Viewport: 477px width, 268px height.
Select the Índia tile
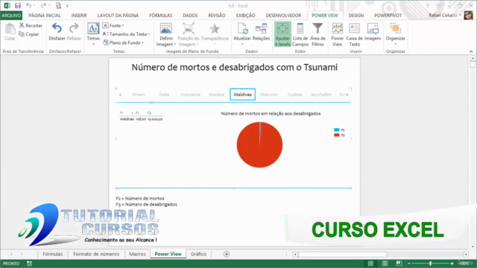164,95
